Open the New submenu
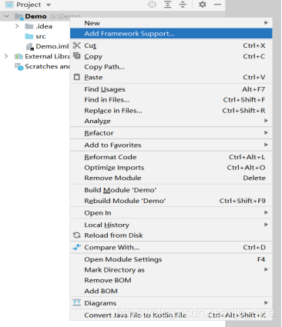This screenshot has width=282, height=327. click(x=171, y=23)
